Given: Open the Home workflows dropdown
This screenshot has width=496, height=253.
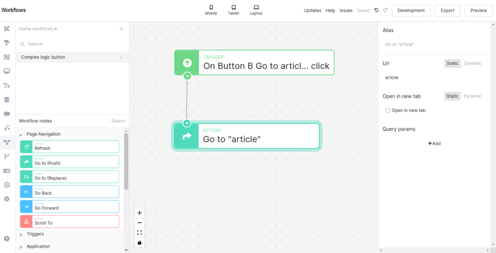Looking at the screenshot, I should tap(38, 29).
